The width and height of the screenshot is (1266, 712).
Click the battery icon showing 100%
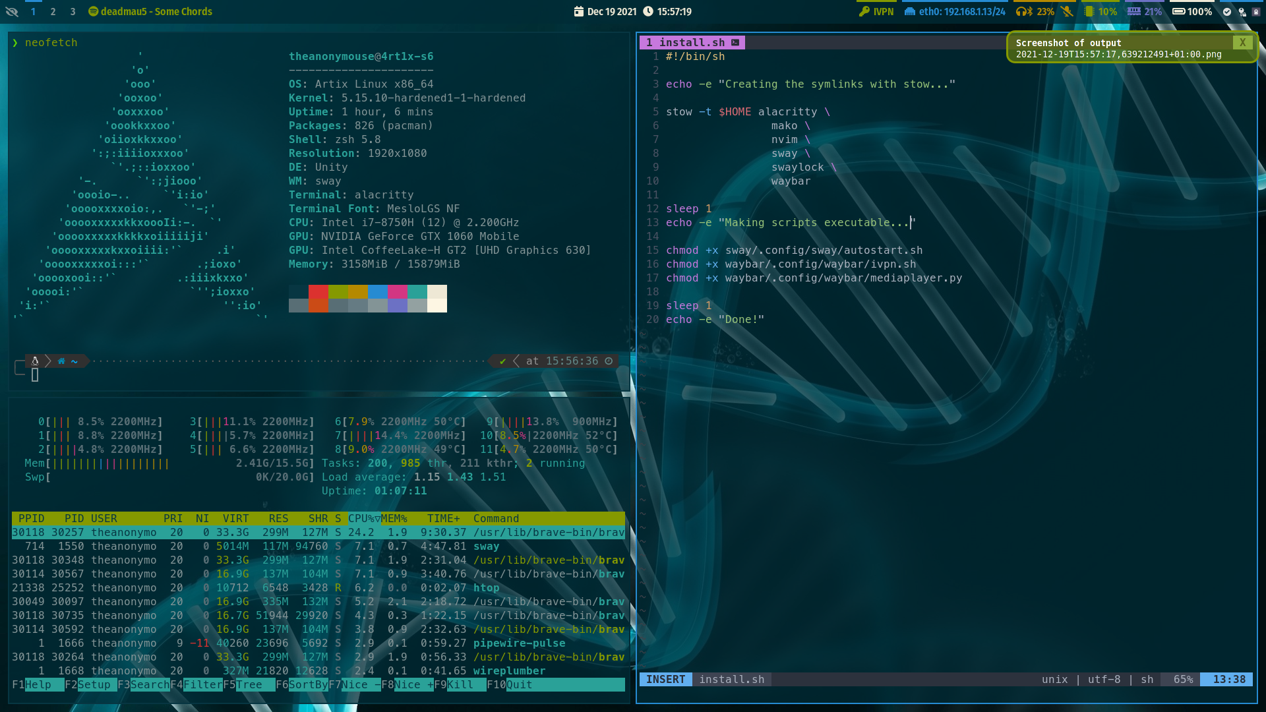pos(1179,12)
